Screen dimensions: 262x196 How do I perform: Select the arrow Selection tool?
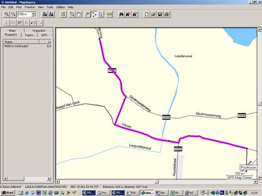[x=101, y=14]
